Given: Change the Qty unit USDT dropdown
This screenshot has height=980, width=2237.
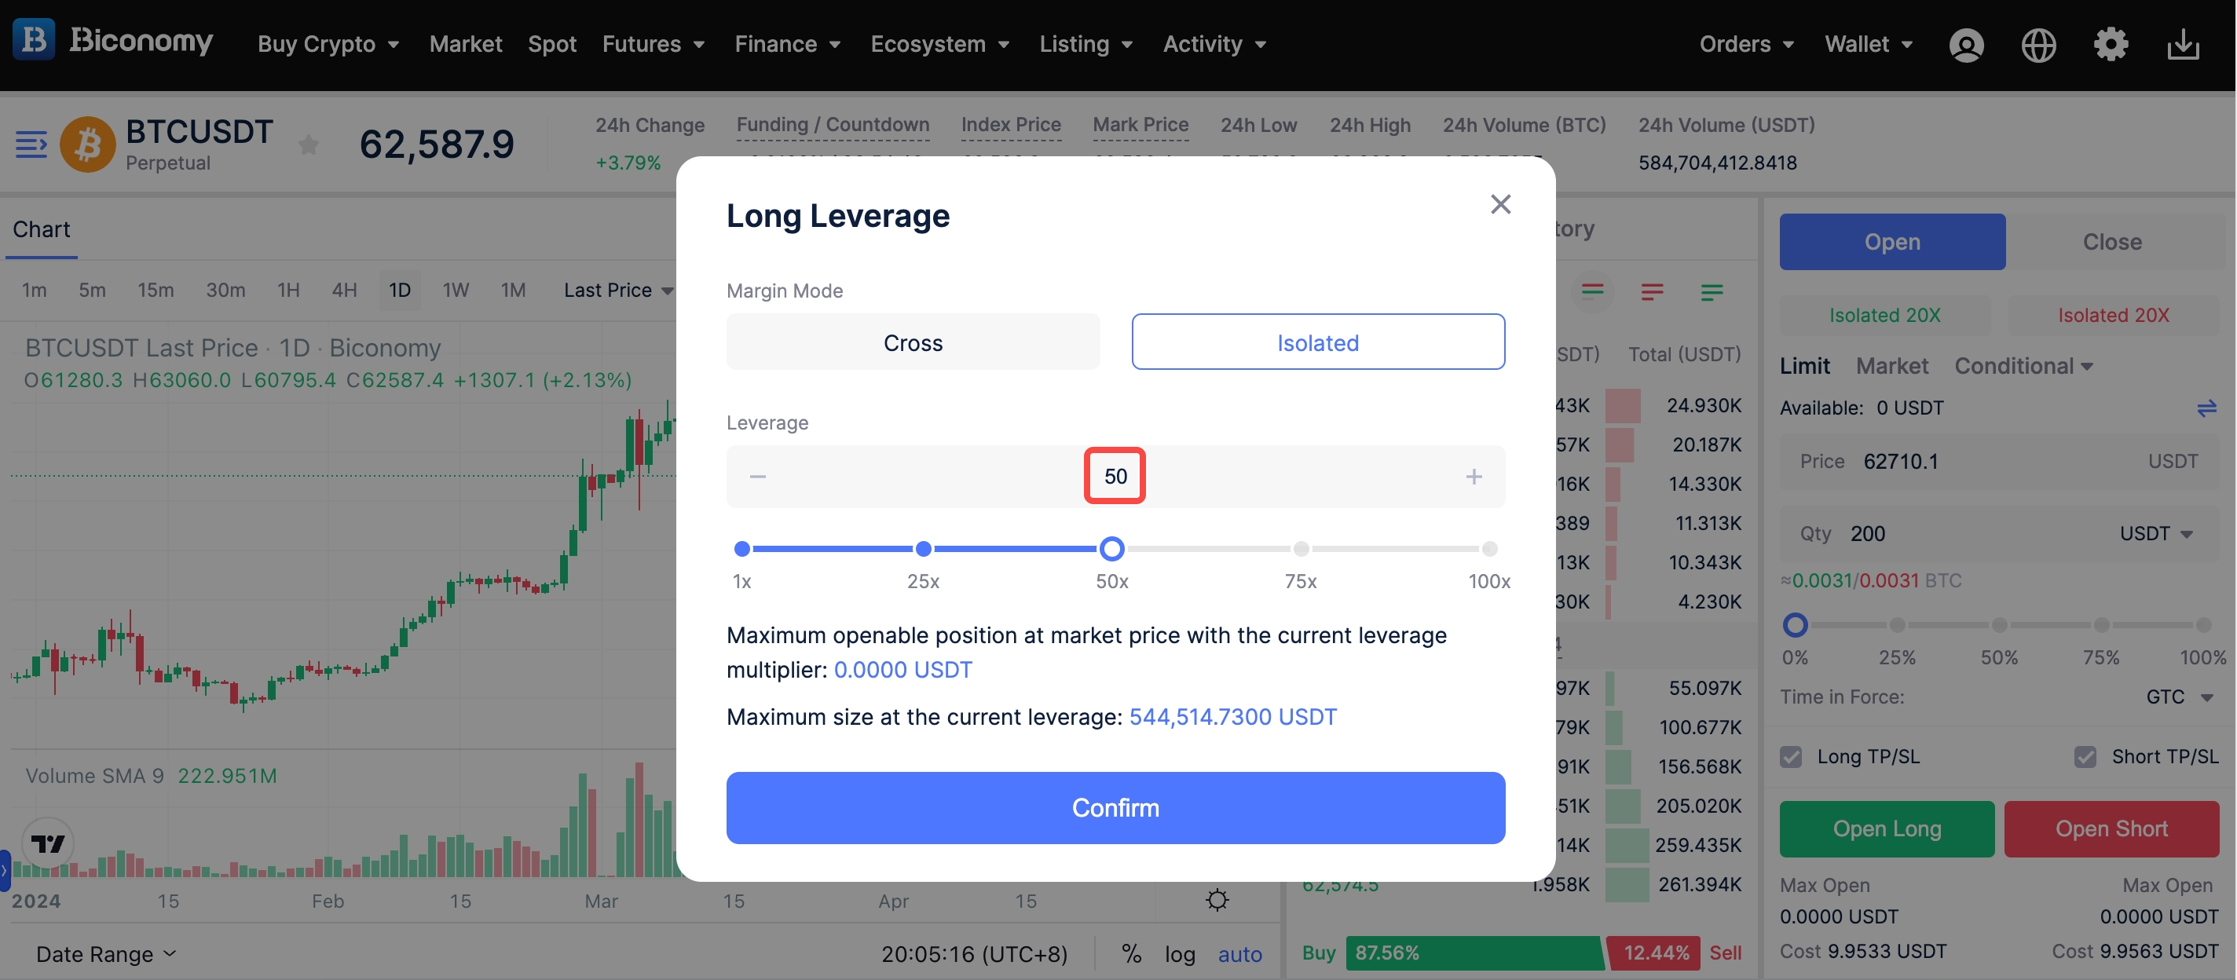Looking at the screenshot, I should pyautogui.click(x=2155, y=533).
